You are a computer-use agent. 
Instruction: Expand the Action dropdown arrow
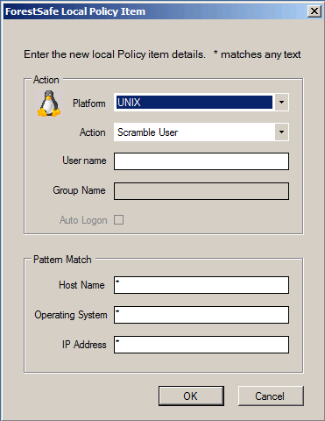(281, 132)
